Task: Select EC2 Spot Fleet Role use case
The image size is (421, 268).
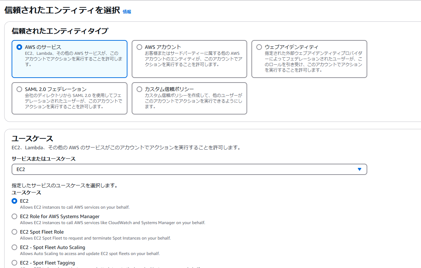Action: (x=14, y=232)
